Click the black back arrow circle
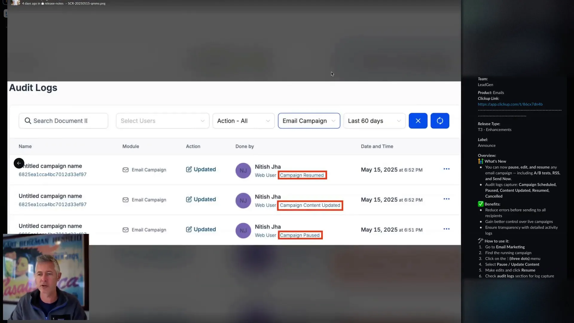 pyautogui.click(x=19, y=163)
